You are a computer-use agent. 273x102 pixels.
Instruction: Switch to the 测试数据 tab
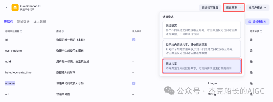click(23, 22)
